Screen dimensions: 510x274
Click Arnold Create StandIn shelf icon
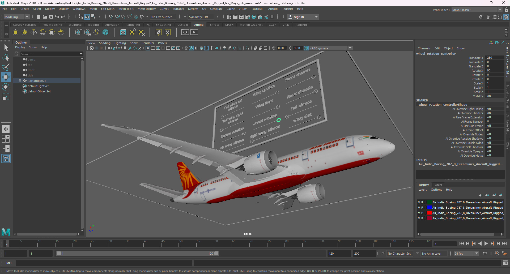78,32
